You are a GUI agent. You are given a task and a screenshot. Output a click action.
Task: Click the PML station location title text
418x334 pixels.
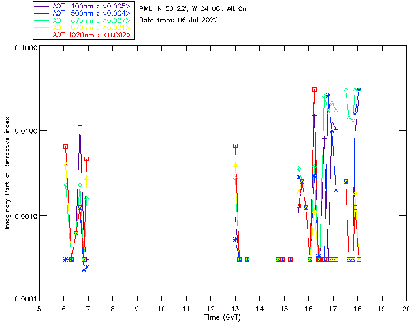tap(194, 9)
